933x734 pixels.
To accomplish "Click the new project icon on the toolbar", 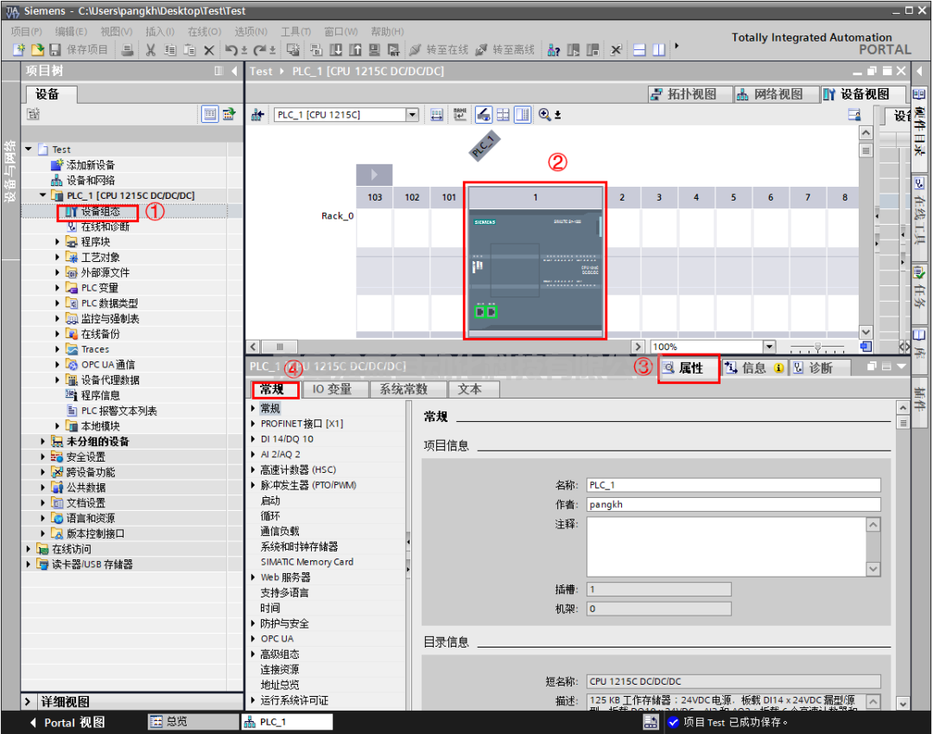I will [17, 50].
